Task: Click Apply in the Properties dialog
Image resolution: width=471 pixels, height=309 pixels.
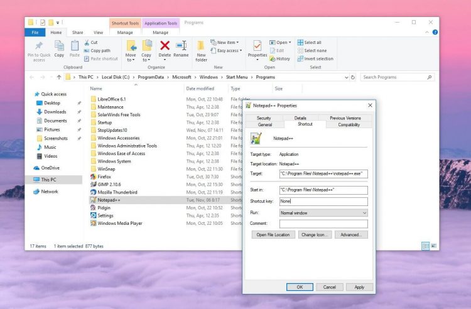Action: pos(359,287)
